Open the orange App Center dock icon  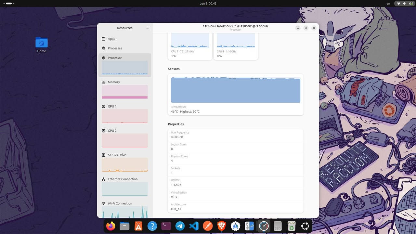(138, 226)
